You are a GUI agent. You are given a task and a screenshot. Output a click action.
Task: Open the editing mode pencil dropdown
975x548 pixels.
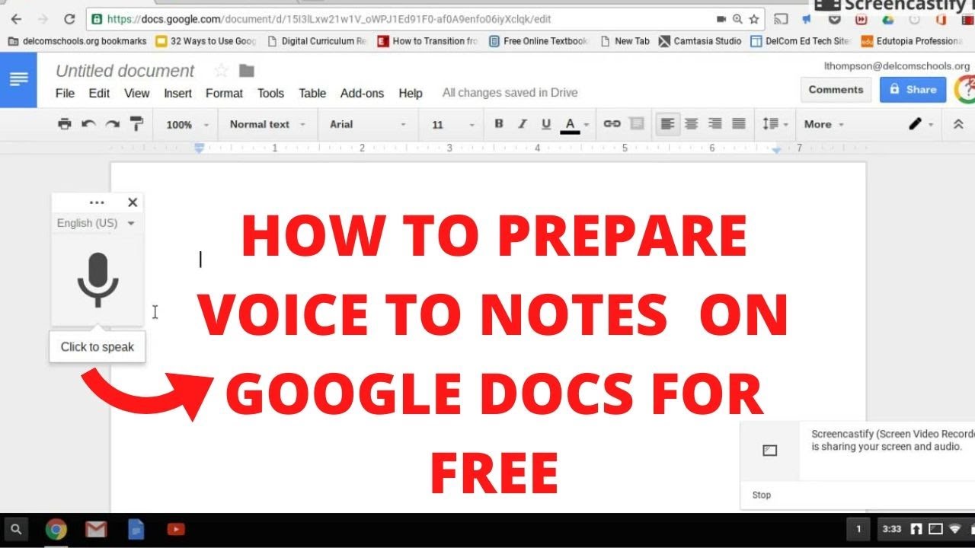point(920,124)
